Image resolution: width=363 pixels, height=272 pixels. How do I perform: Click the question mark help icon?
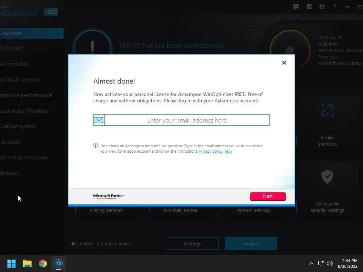pos(335,7)
